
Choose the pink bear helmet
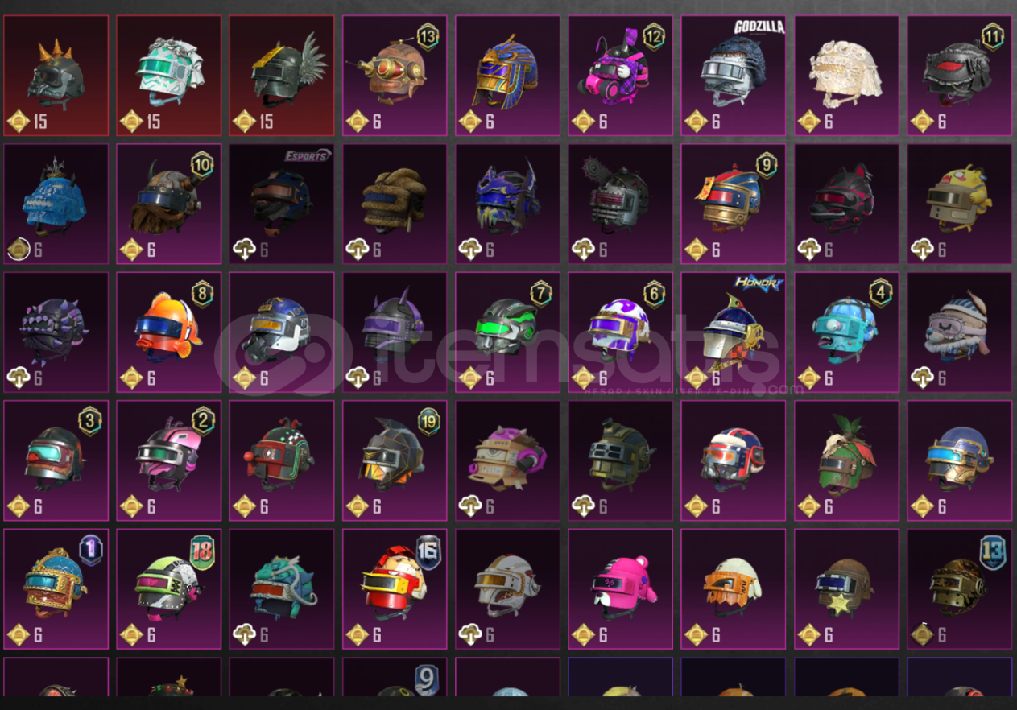click(621, 589)
